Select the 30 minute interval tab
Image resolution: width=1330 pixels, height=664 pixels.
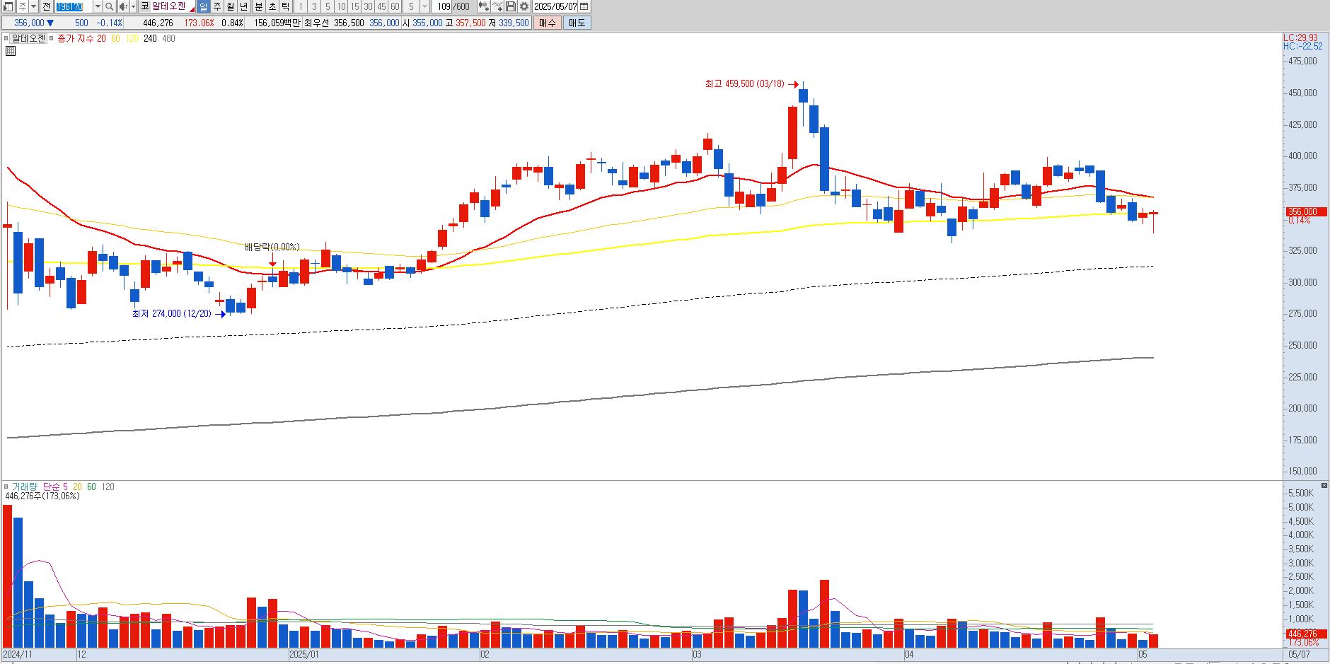368,6
